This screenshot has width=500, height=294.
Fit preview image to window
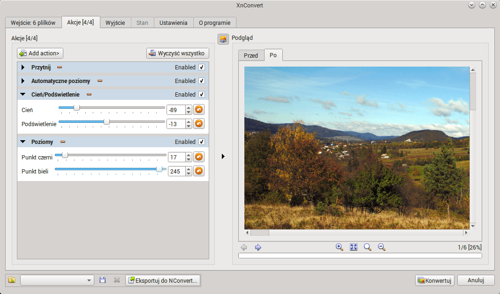click(354, 247)
